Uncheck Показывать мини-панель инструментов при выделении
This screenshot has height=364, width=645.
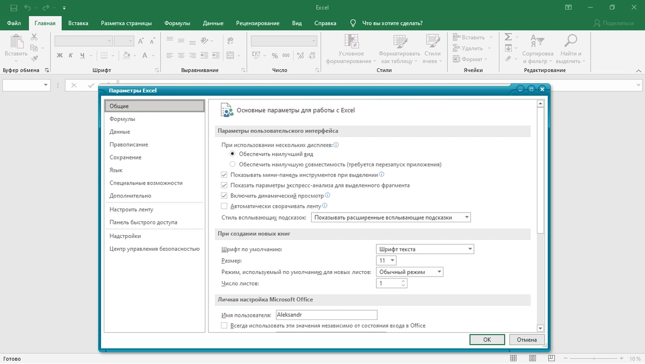click(x=225, y=175)
